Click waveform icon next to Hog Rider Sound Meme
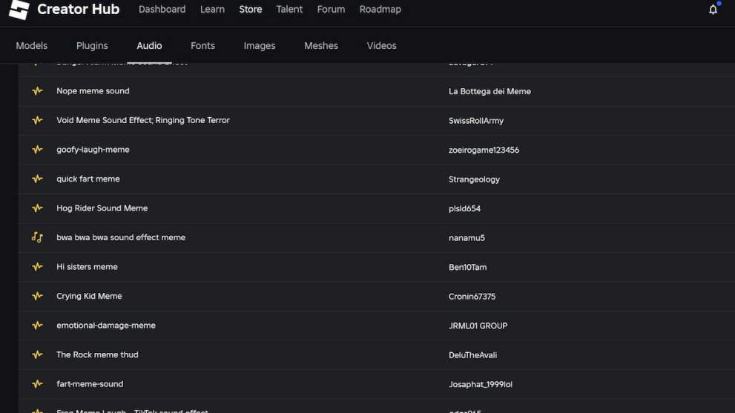Viewport: 735px width, 413px height. 37,208
